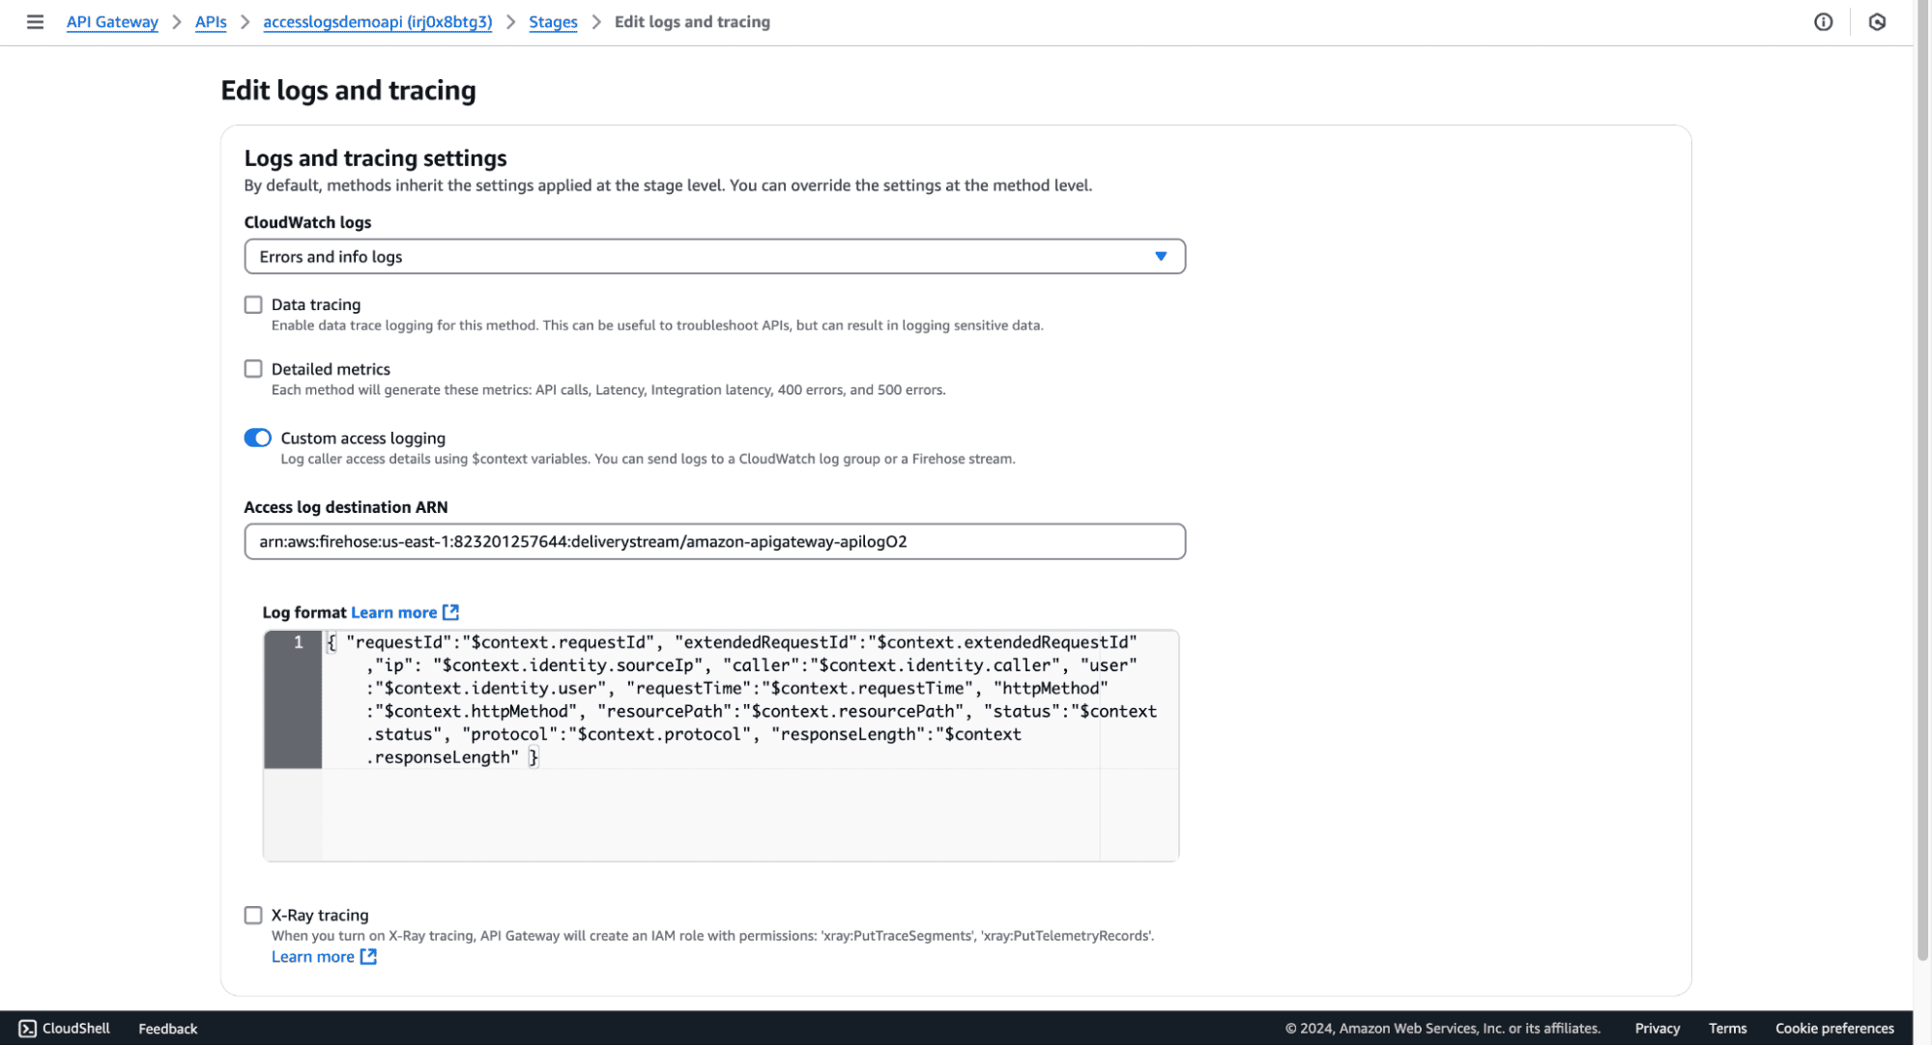Enable the Data tracing checkbox
The height and width of the screenshot is (1046, 1932).
click(253, 304)
